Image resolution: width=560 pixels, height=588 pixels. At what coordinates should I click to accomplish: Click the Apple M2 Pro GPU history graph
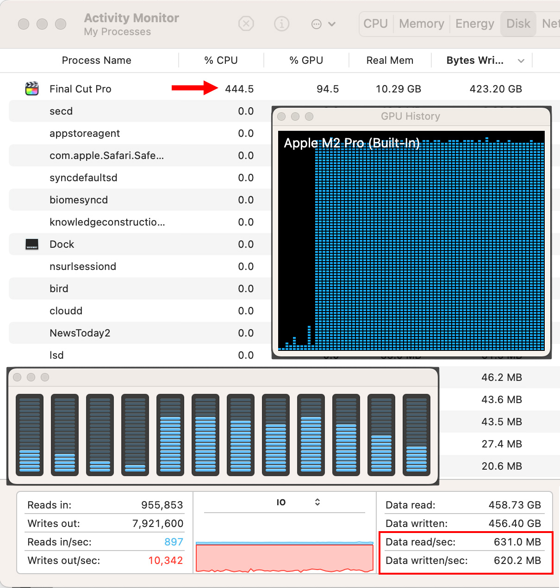(411, 241)
